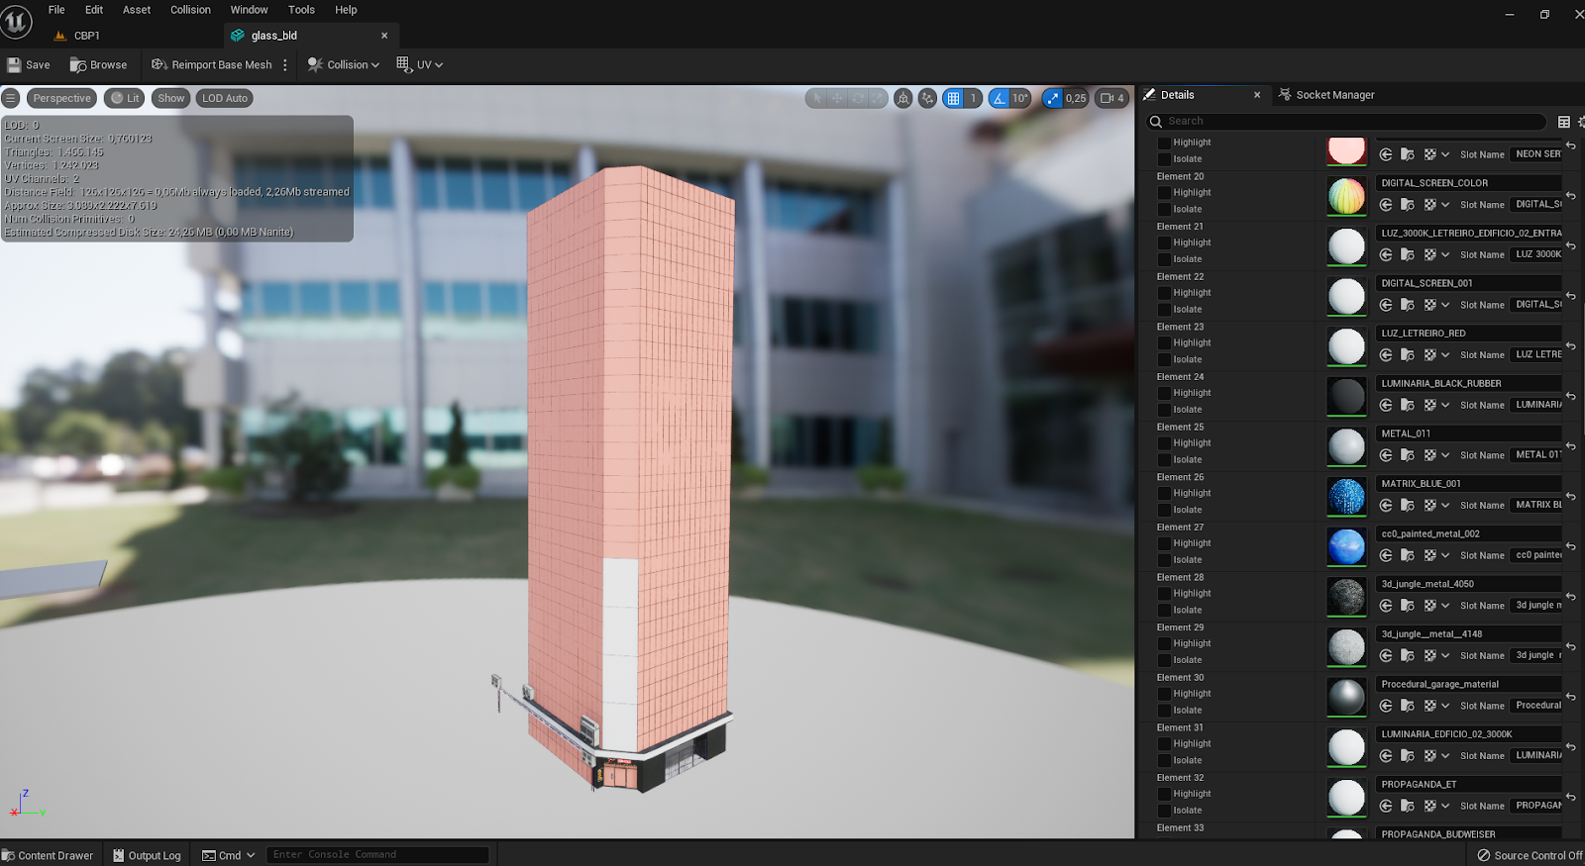Open Details panel view options grid icon
This screenshot has height=866, width=1585.
click(x=1564, y=122)
